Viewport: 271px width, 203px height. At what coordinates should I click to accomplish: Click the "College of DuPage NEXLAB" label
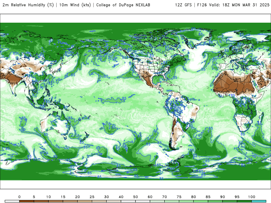(123, 5)
